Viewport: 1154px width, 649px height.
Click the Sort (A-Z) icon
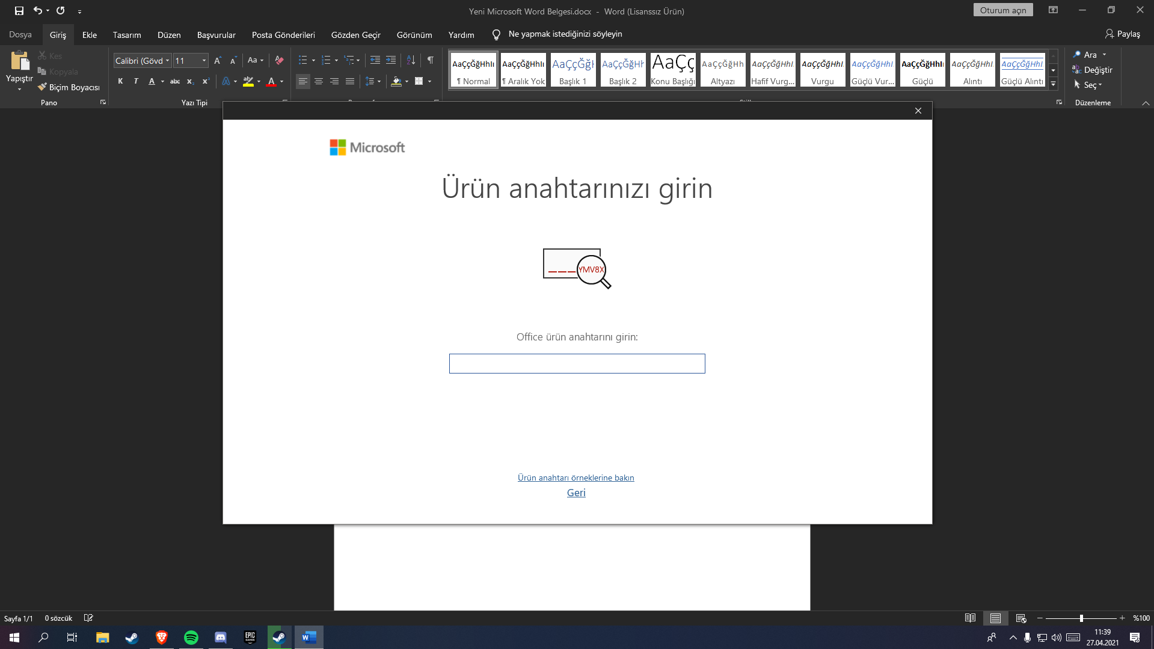click(x=411, y=60)
